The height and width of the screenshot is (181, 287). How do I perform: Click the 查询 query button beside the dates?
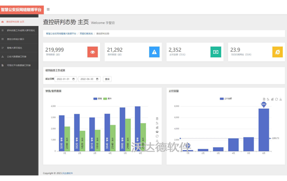[107, 79]
